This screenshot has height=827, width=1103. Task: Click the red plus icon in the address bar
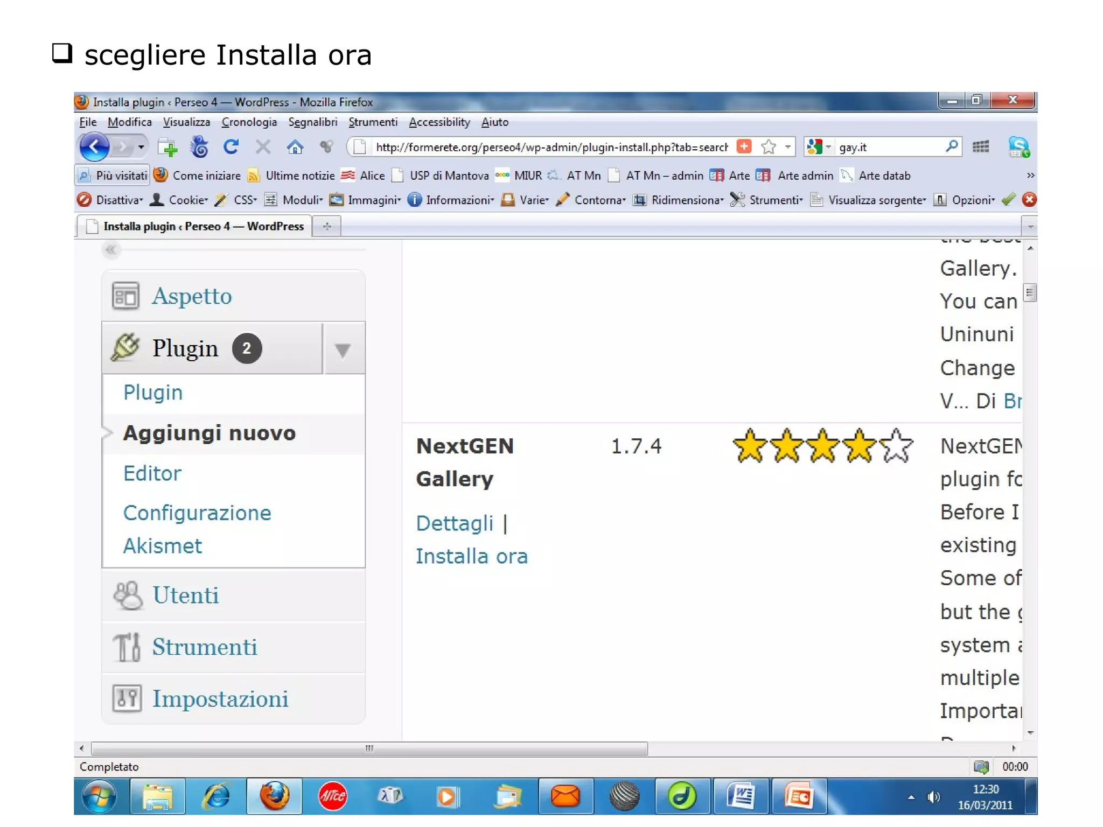(x=744, y=146)
